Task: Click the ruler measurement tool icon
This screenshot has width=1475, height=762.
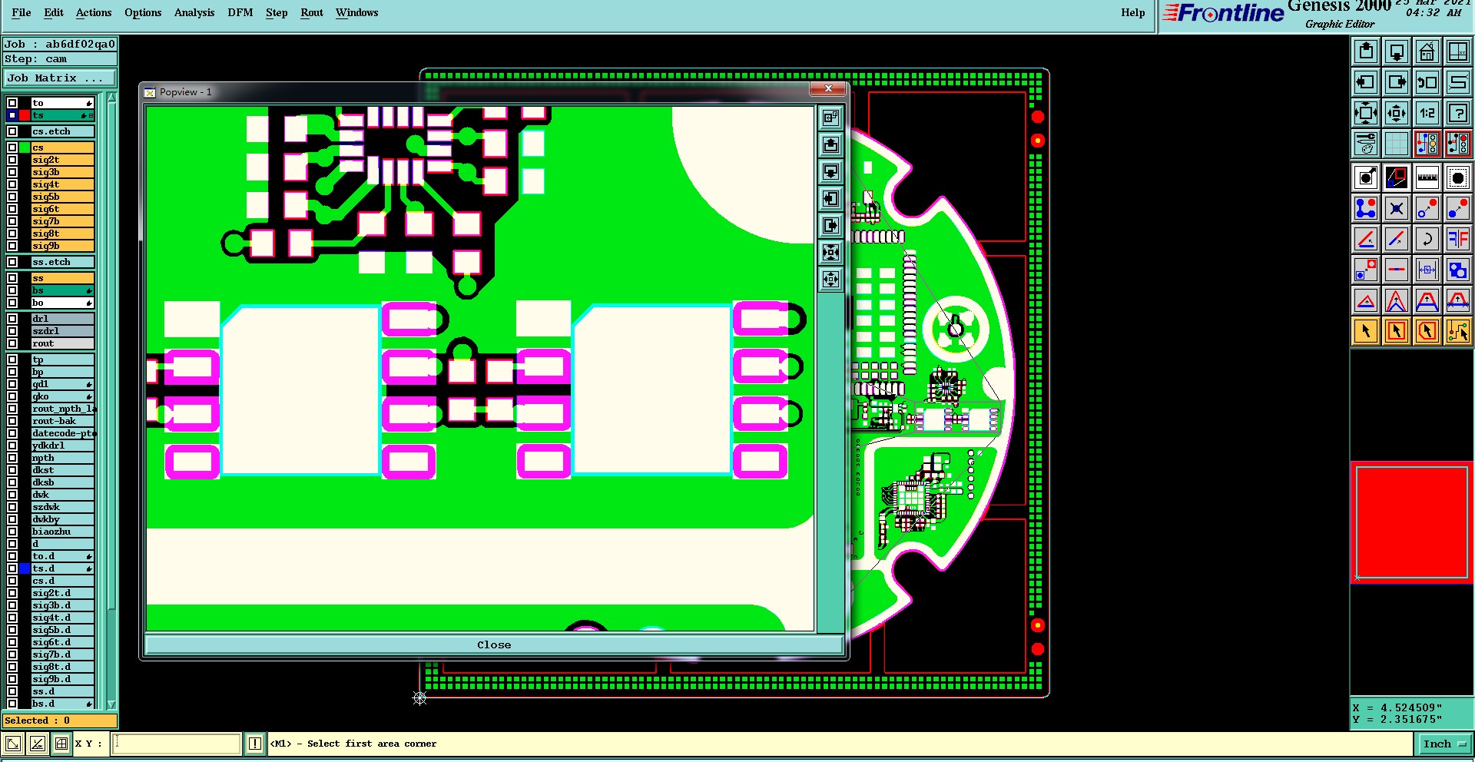Action: click(x=1427, y=177)
